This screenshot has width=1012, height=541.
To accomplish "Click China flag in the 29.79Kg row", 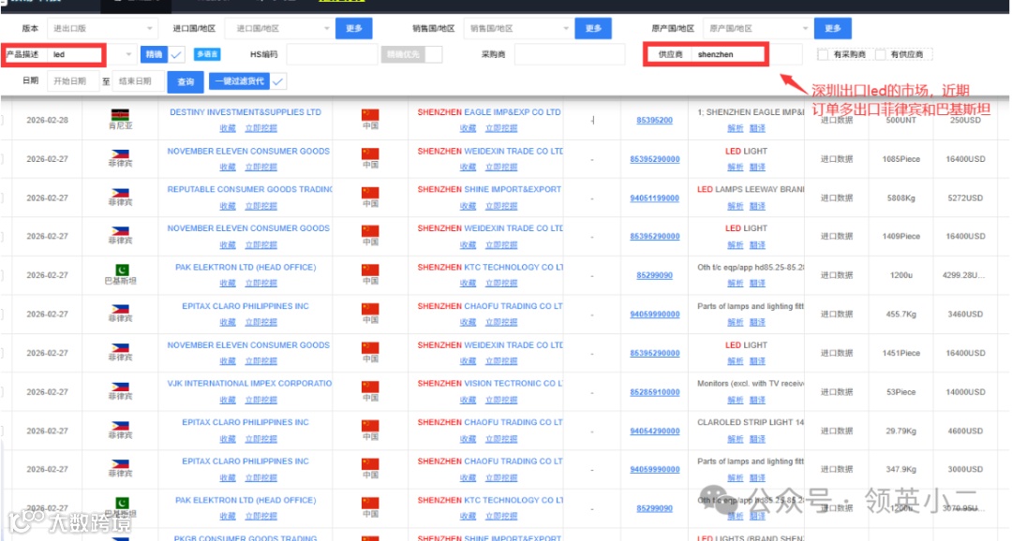I will pyautogui.click(x=370, y=426).
